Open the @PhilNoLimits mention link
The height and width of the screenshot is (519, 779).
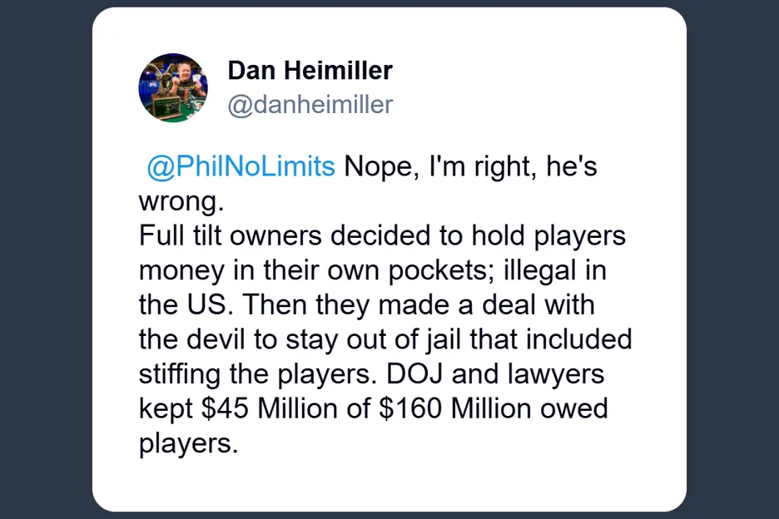point(241,166)
